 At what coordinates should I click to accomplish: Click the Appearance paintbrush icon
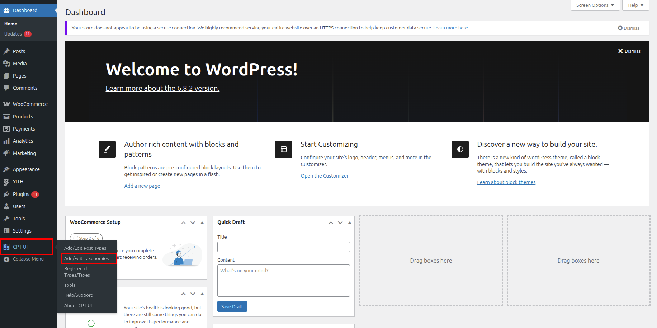point(6,169)
